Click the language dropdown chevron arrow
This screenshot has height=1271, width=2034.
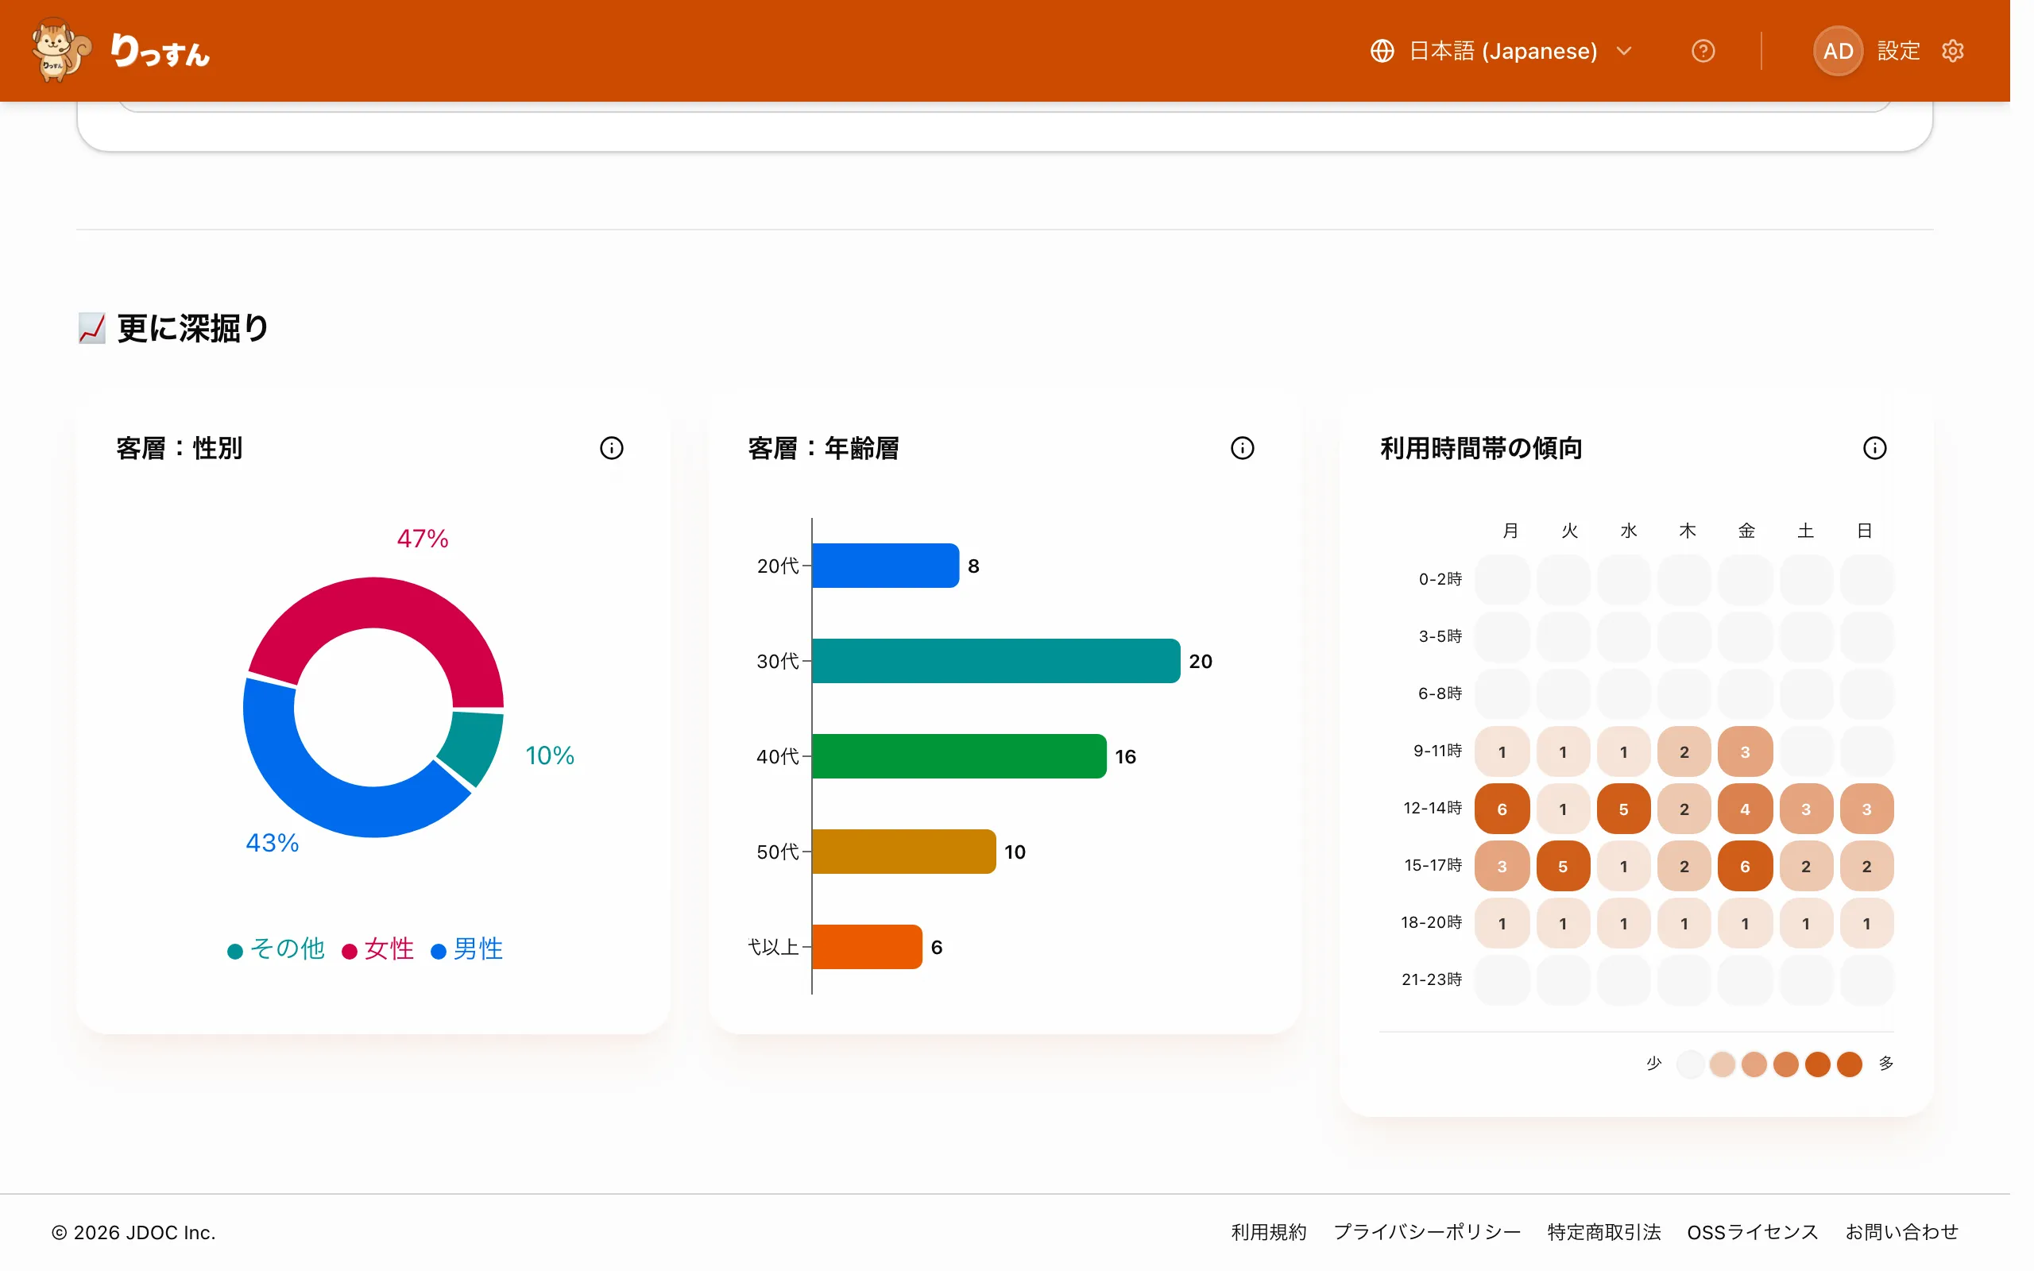point(1624,52)
